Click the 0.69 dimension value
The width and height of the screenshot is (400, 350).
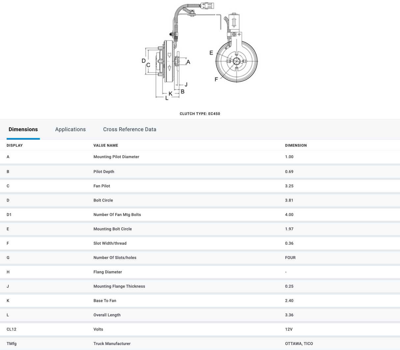coord(289,172)
